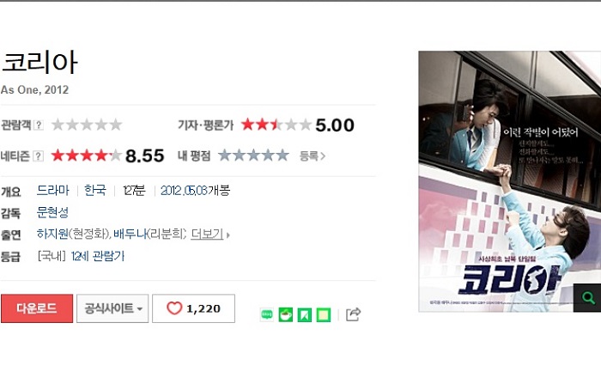This screenshot has width=601, height=378.
Task: Set my rating on 내 평점 stars
Action: pos(253,155)
